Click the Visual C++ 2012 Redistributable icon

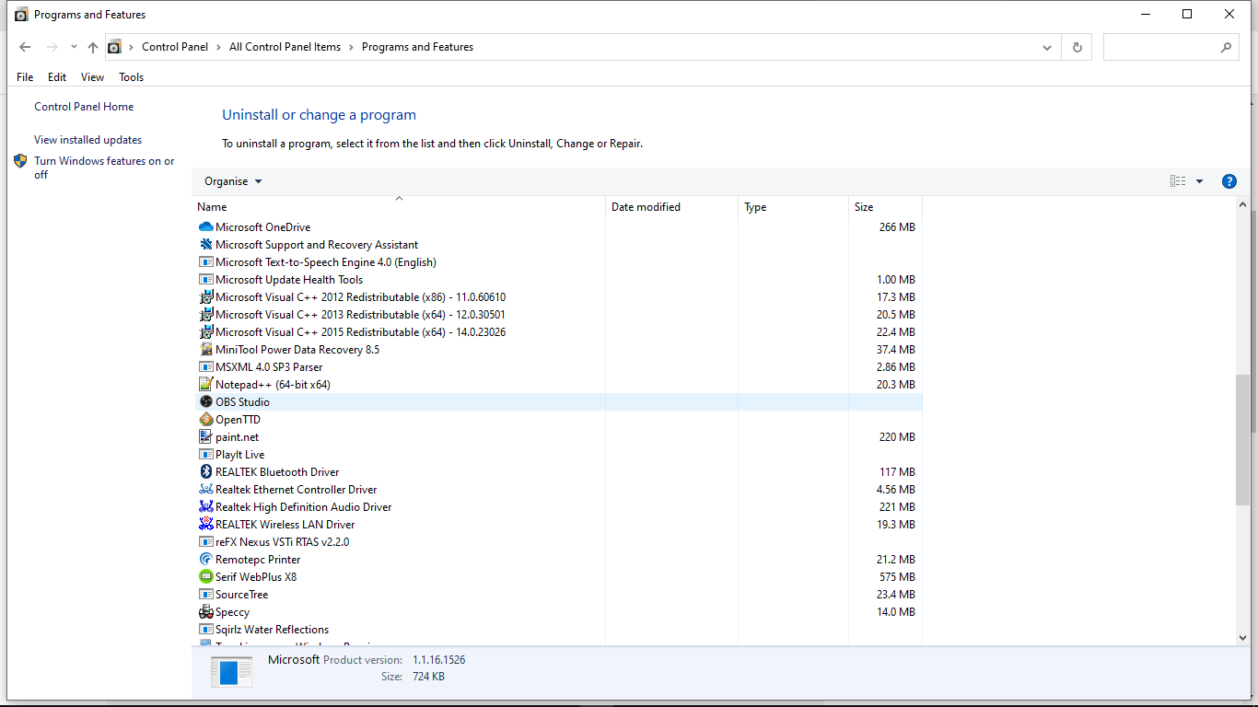pos(206,297)
